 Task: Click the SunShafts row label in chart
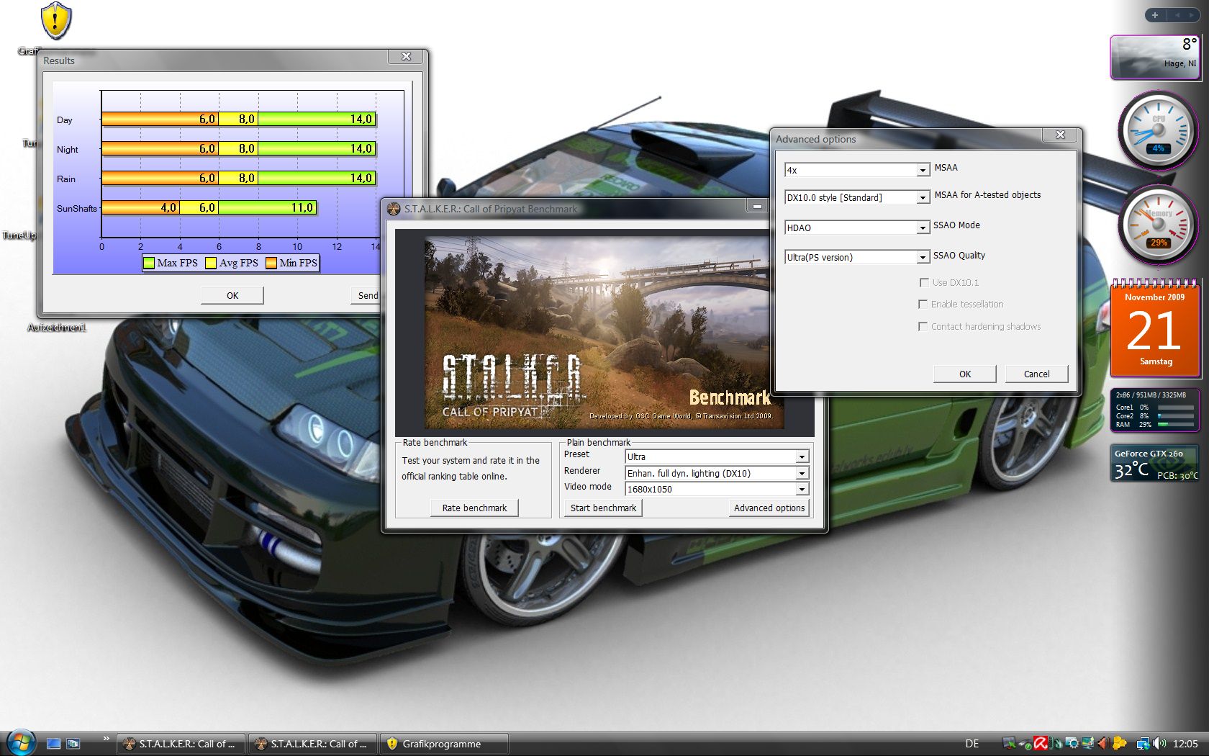pos(77,209)
